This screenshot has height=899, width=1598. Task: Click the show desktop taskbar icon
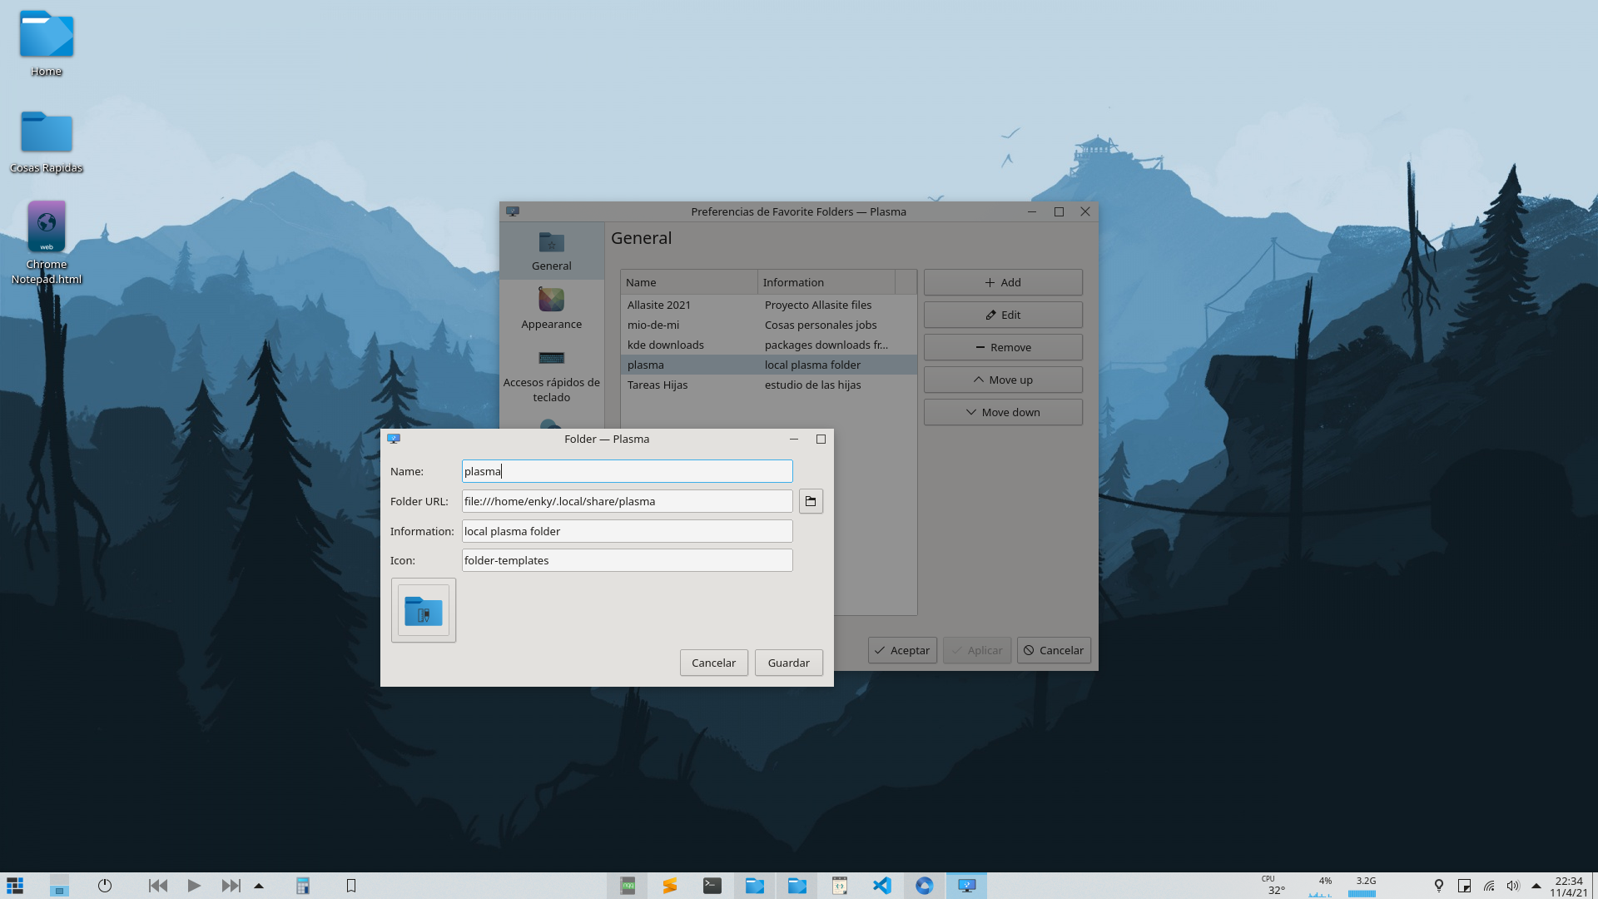[x=59, y=886]
